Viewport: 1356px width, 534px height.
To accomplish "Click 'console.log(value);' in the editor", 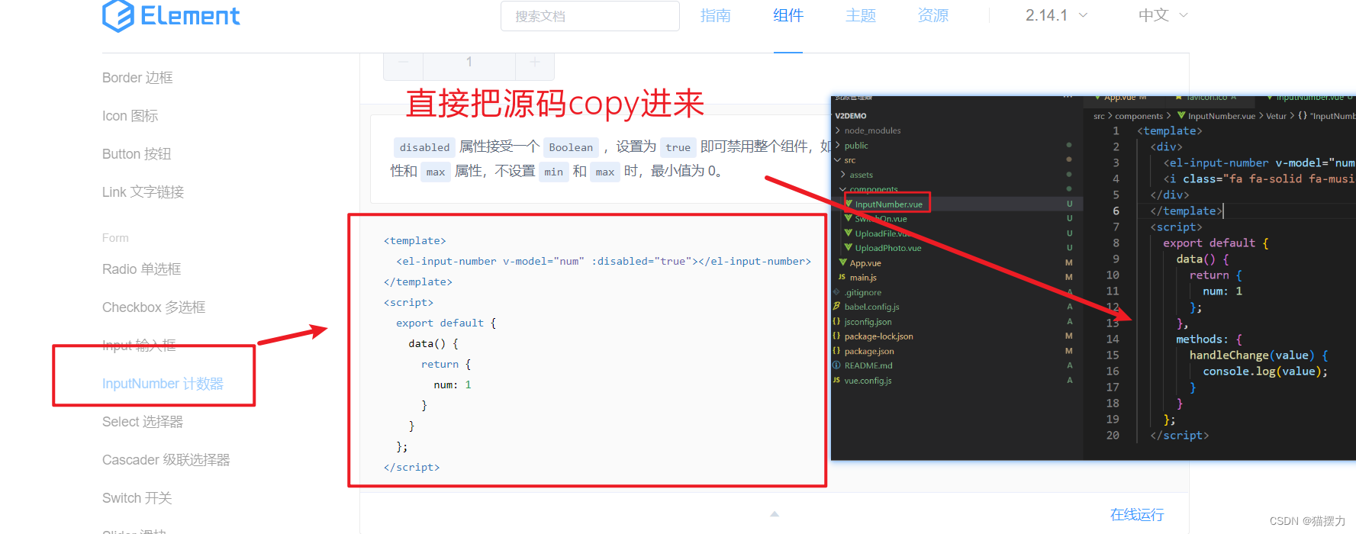I will [x=1265, y=372].
